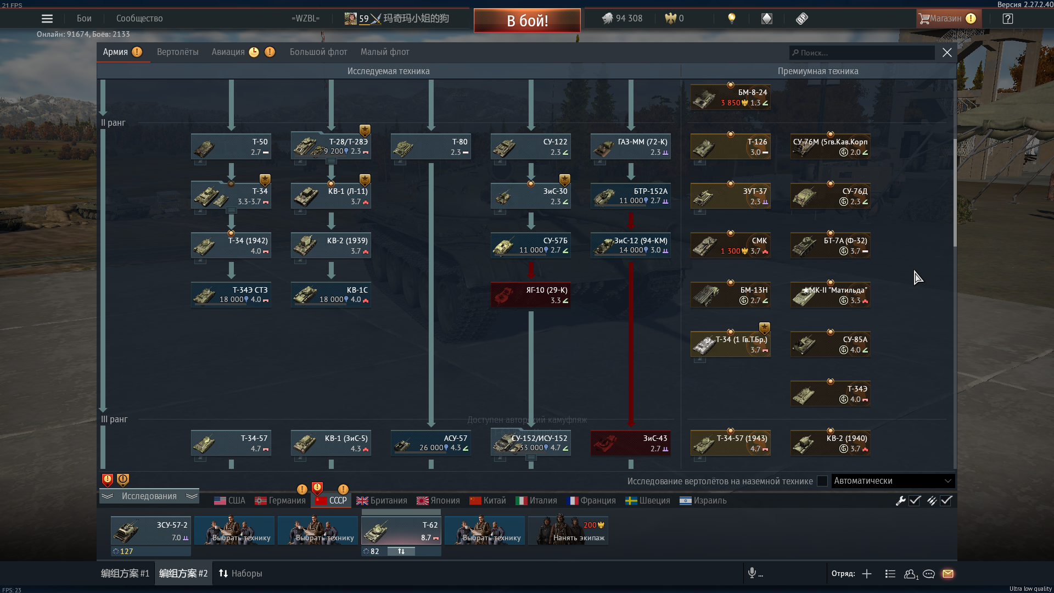Select Израиль nation tab
Screen dimensions: 1054x593
tap(703, 501)
